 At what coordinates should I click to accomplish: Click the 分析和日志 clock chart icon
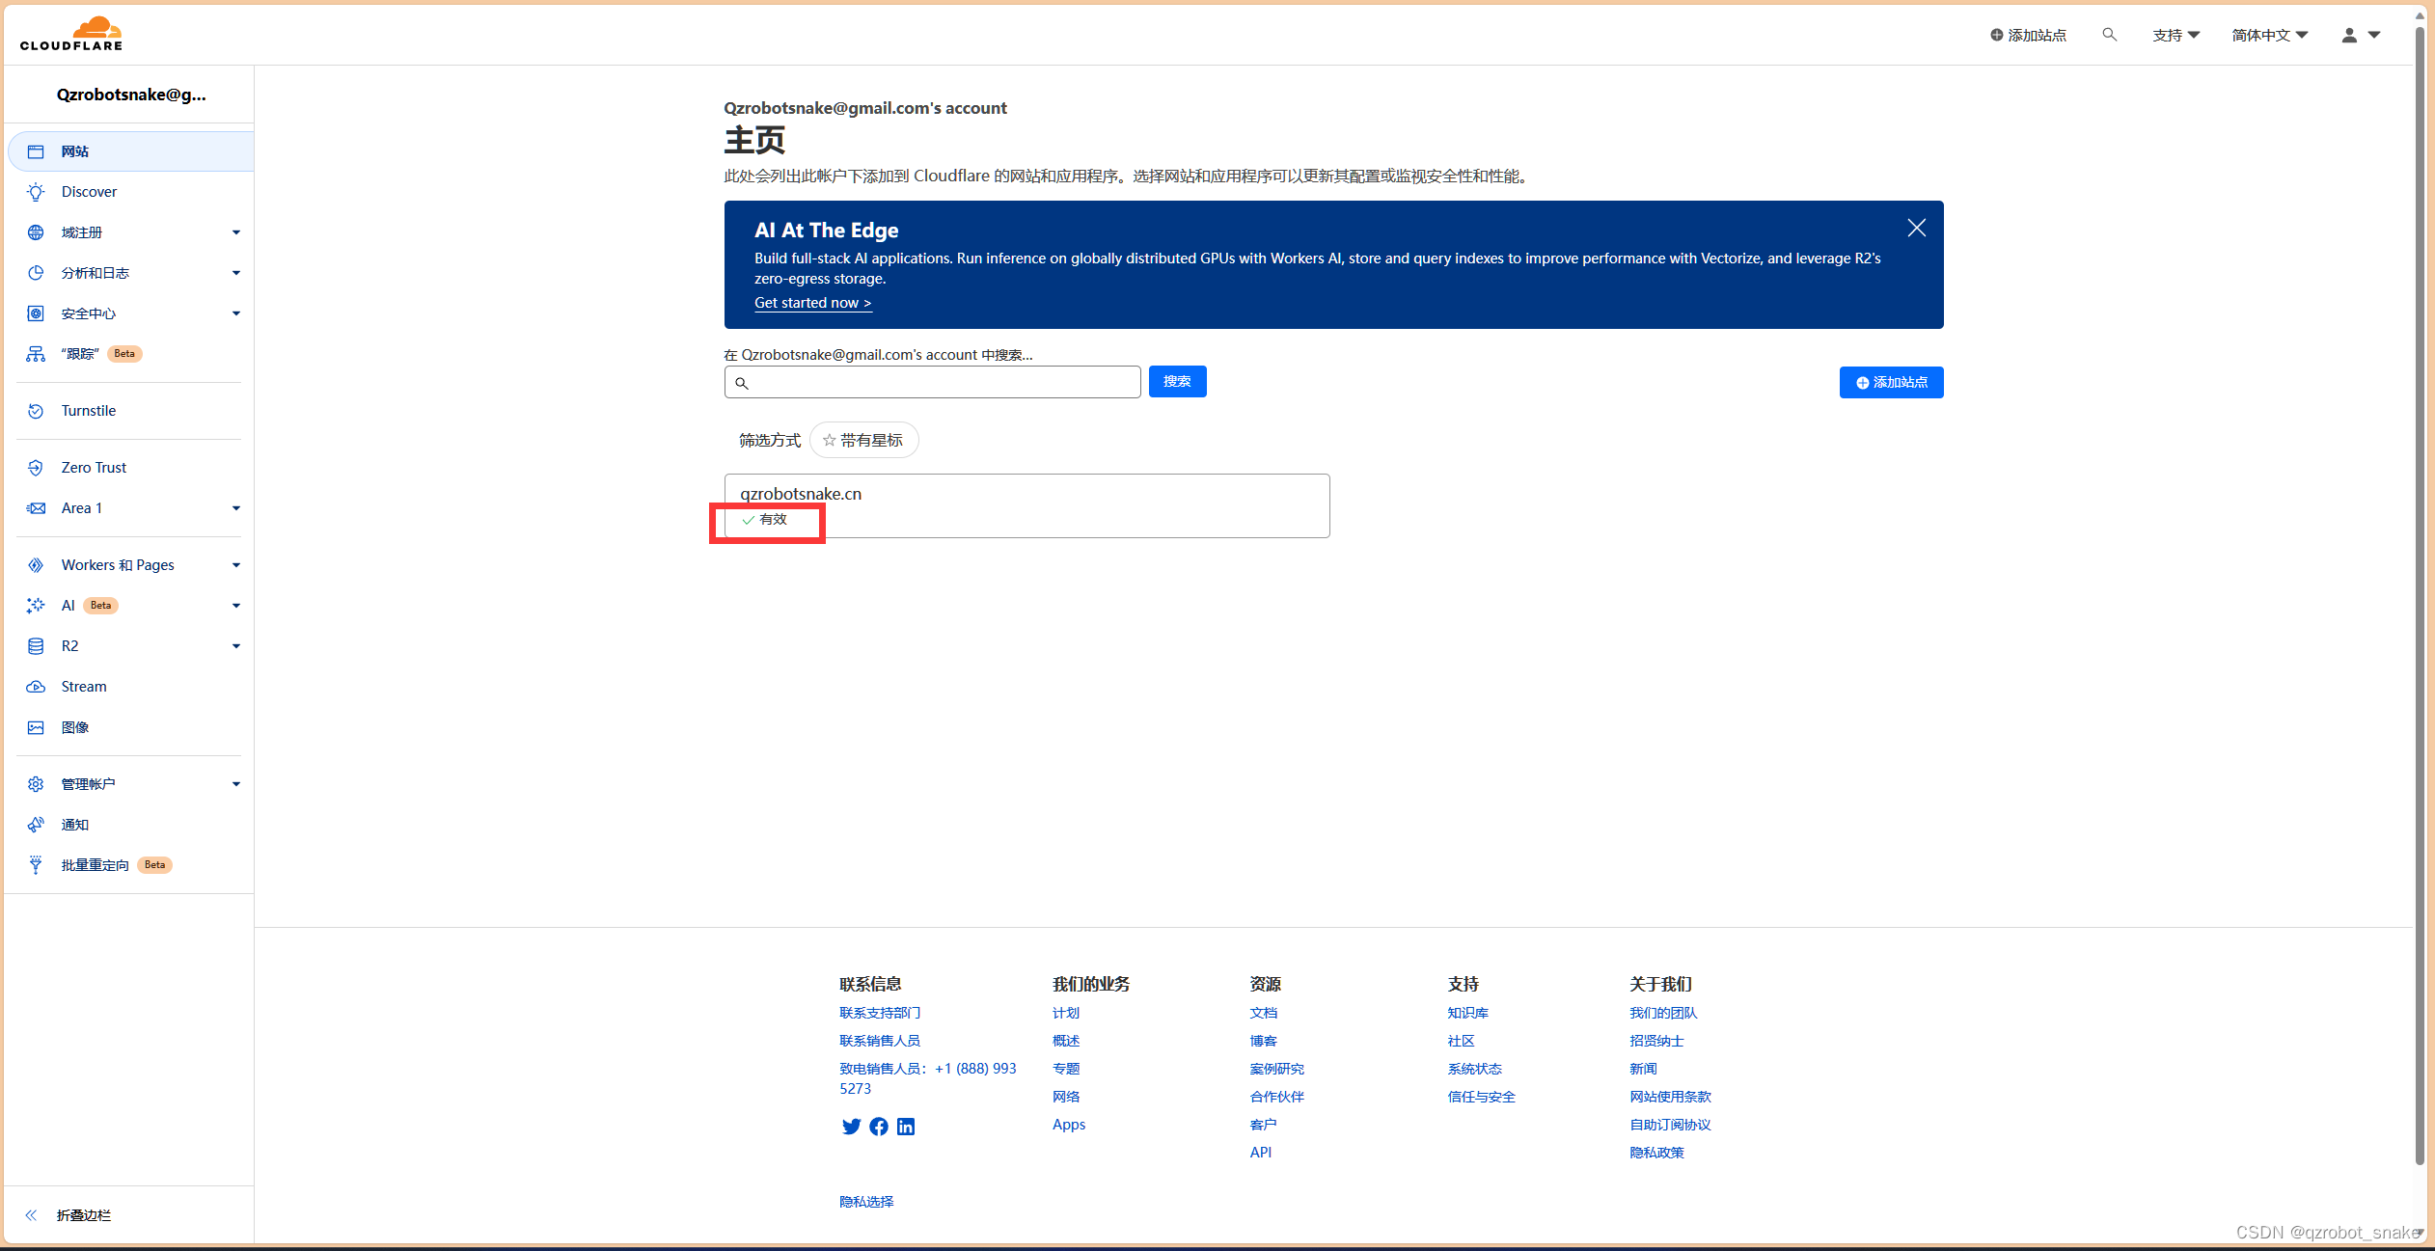click(x=36, y=273)
